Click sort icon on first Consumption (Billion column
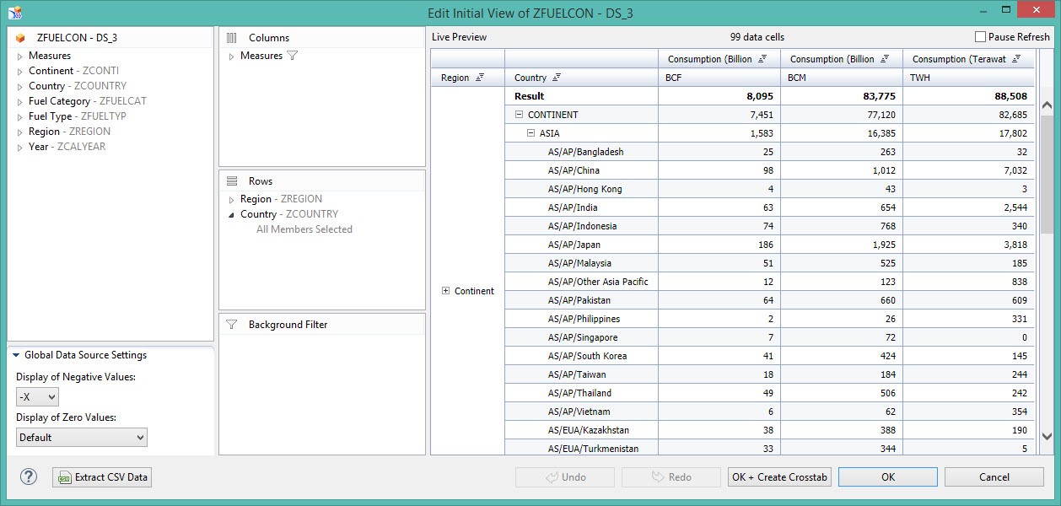This screenshot has width=1061, height=506. click(x=762, y=59)
